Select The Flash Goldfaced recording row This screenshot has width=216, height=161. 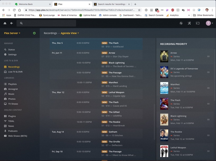click(96, 45)
